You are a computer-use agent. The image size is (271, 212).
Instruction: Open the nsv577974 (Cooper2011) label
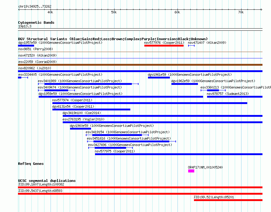point(72,100)
